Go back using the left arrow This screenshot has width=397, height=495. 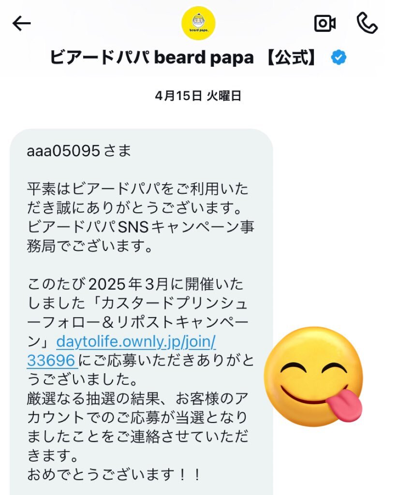tap(21, 24)
